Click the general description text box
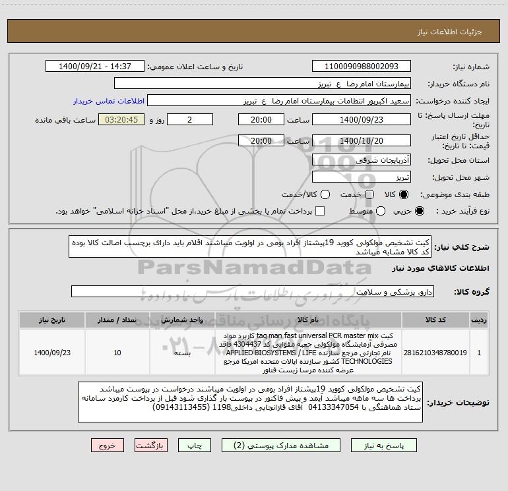The image size is (508, 491). click(250, 246)
